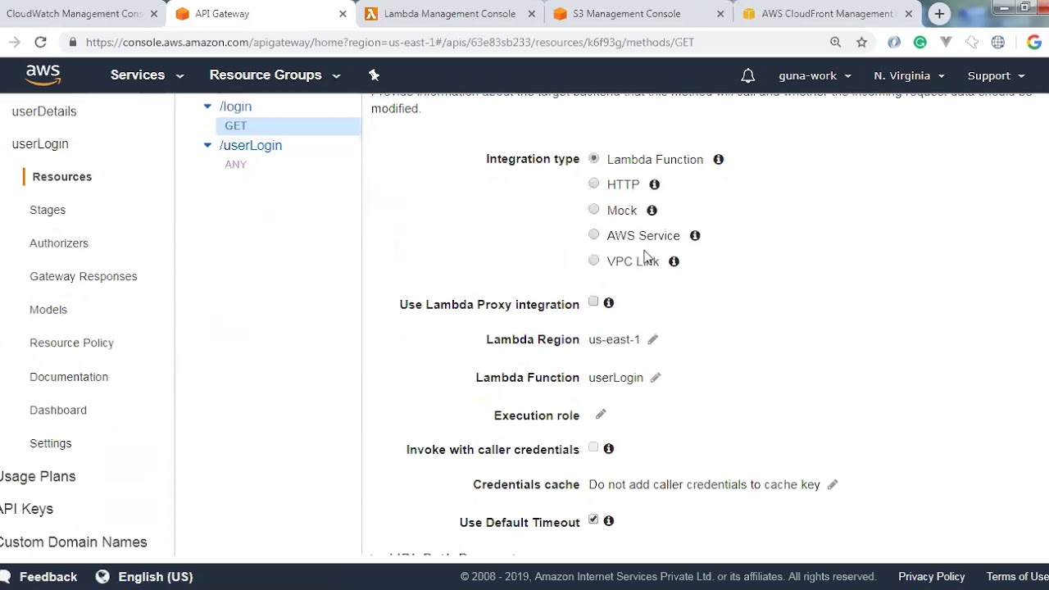Viewport: 1049px width, 590px height.
Task: Open Documentation in the sidebar
Action: tap(69, 377)
